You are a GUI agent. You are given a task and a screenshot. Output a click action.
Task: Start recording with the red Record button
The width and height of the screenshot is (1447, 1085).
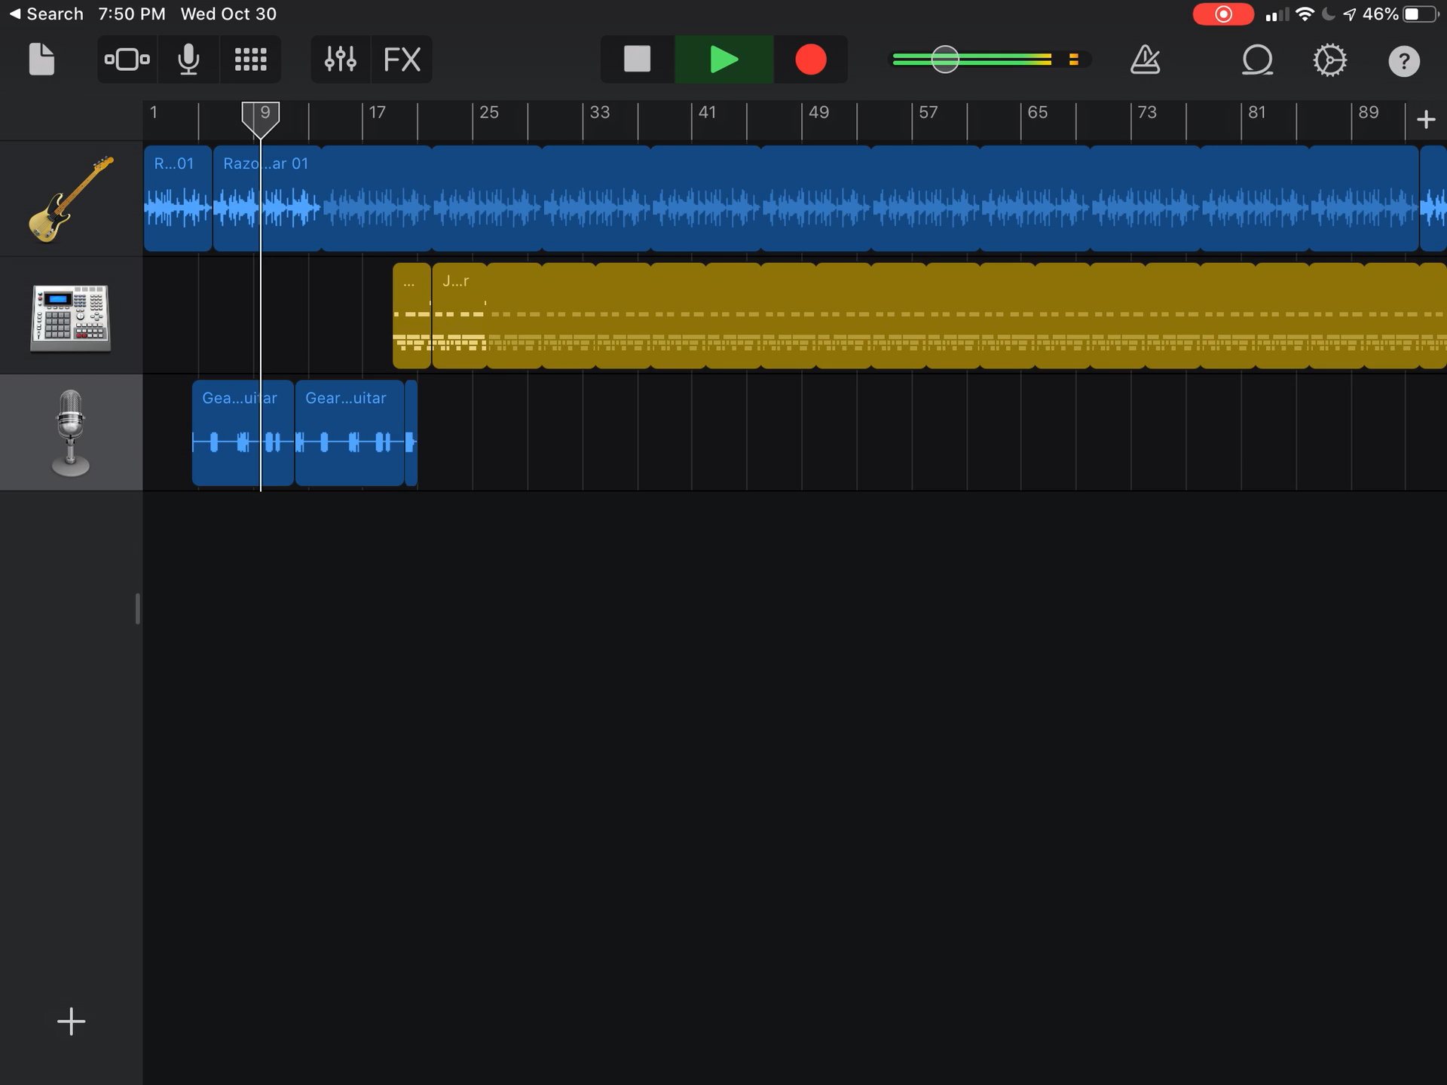pyautogui.click(x=811, y=60)
